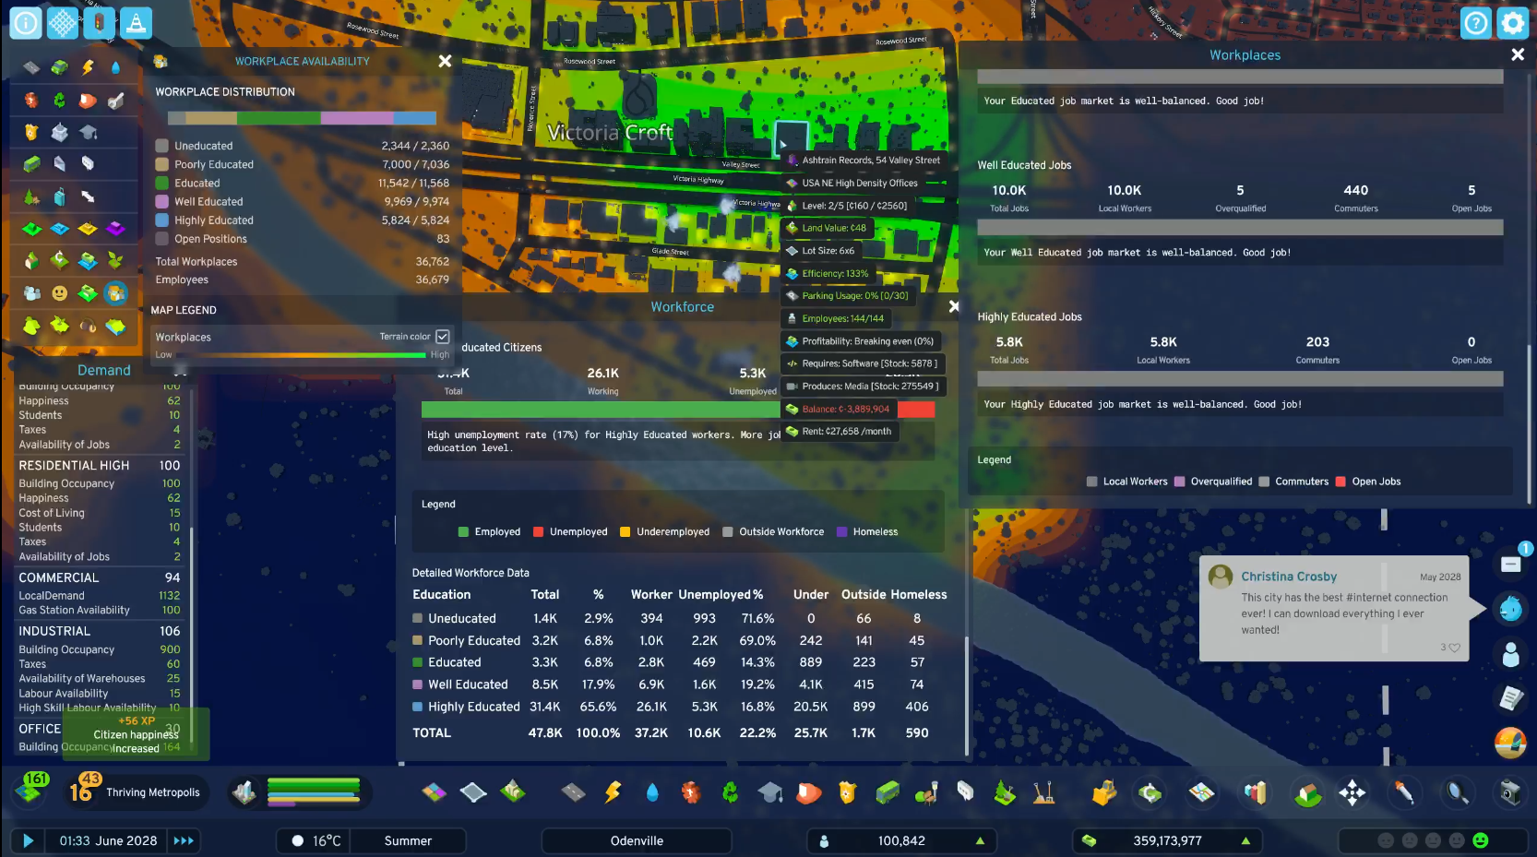Open the Chirper bird icon on right side

point(1510,609)
